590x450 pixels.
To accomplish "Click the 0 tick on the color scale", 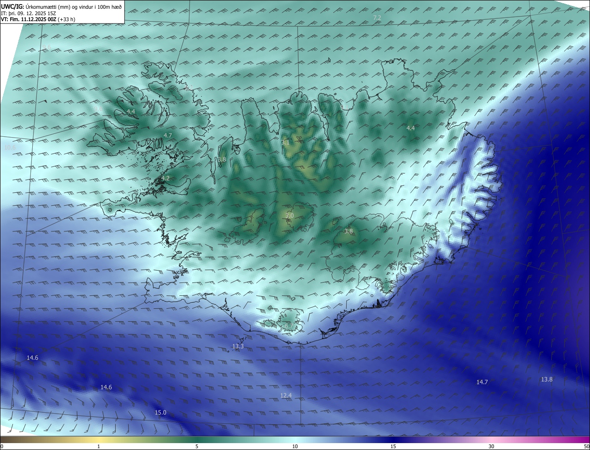I will 2,447.
